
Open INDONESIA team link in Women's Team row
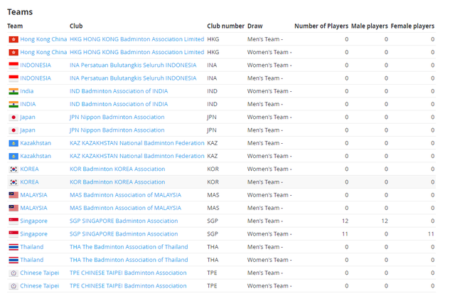click(x=36, y=65)
